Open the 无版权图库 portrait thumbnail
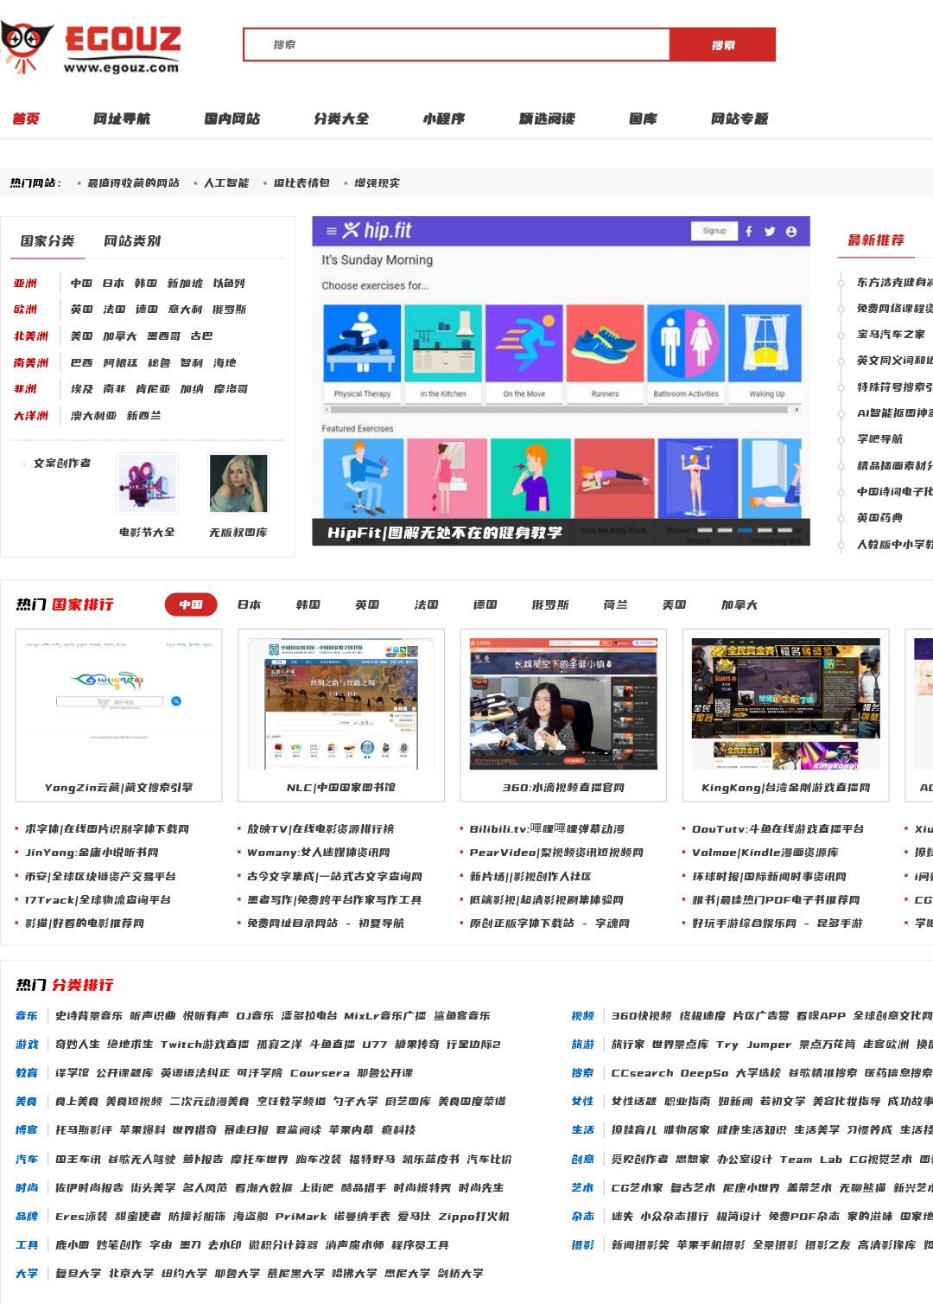The width and height of the screenshot is (933, 1304). coord(238,483)
